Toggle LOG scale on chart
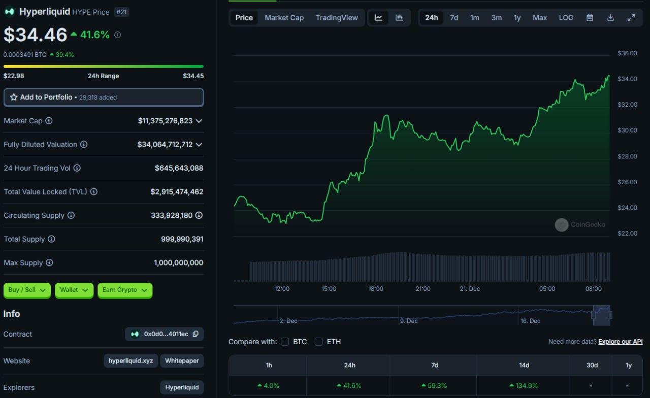Screen dimensions: 650x398 pos(566,17)
